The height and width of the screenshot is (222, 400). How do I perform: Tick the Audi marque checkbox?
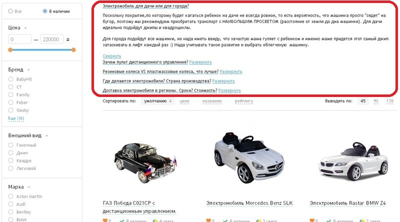[10, 204]
